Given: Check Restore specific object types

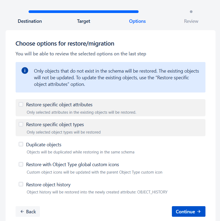Looking at the screenshot, I should [x=21, y=124].
